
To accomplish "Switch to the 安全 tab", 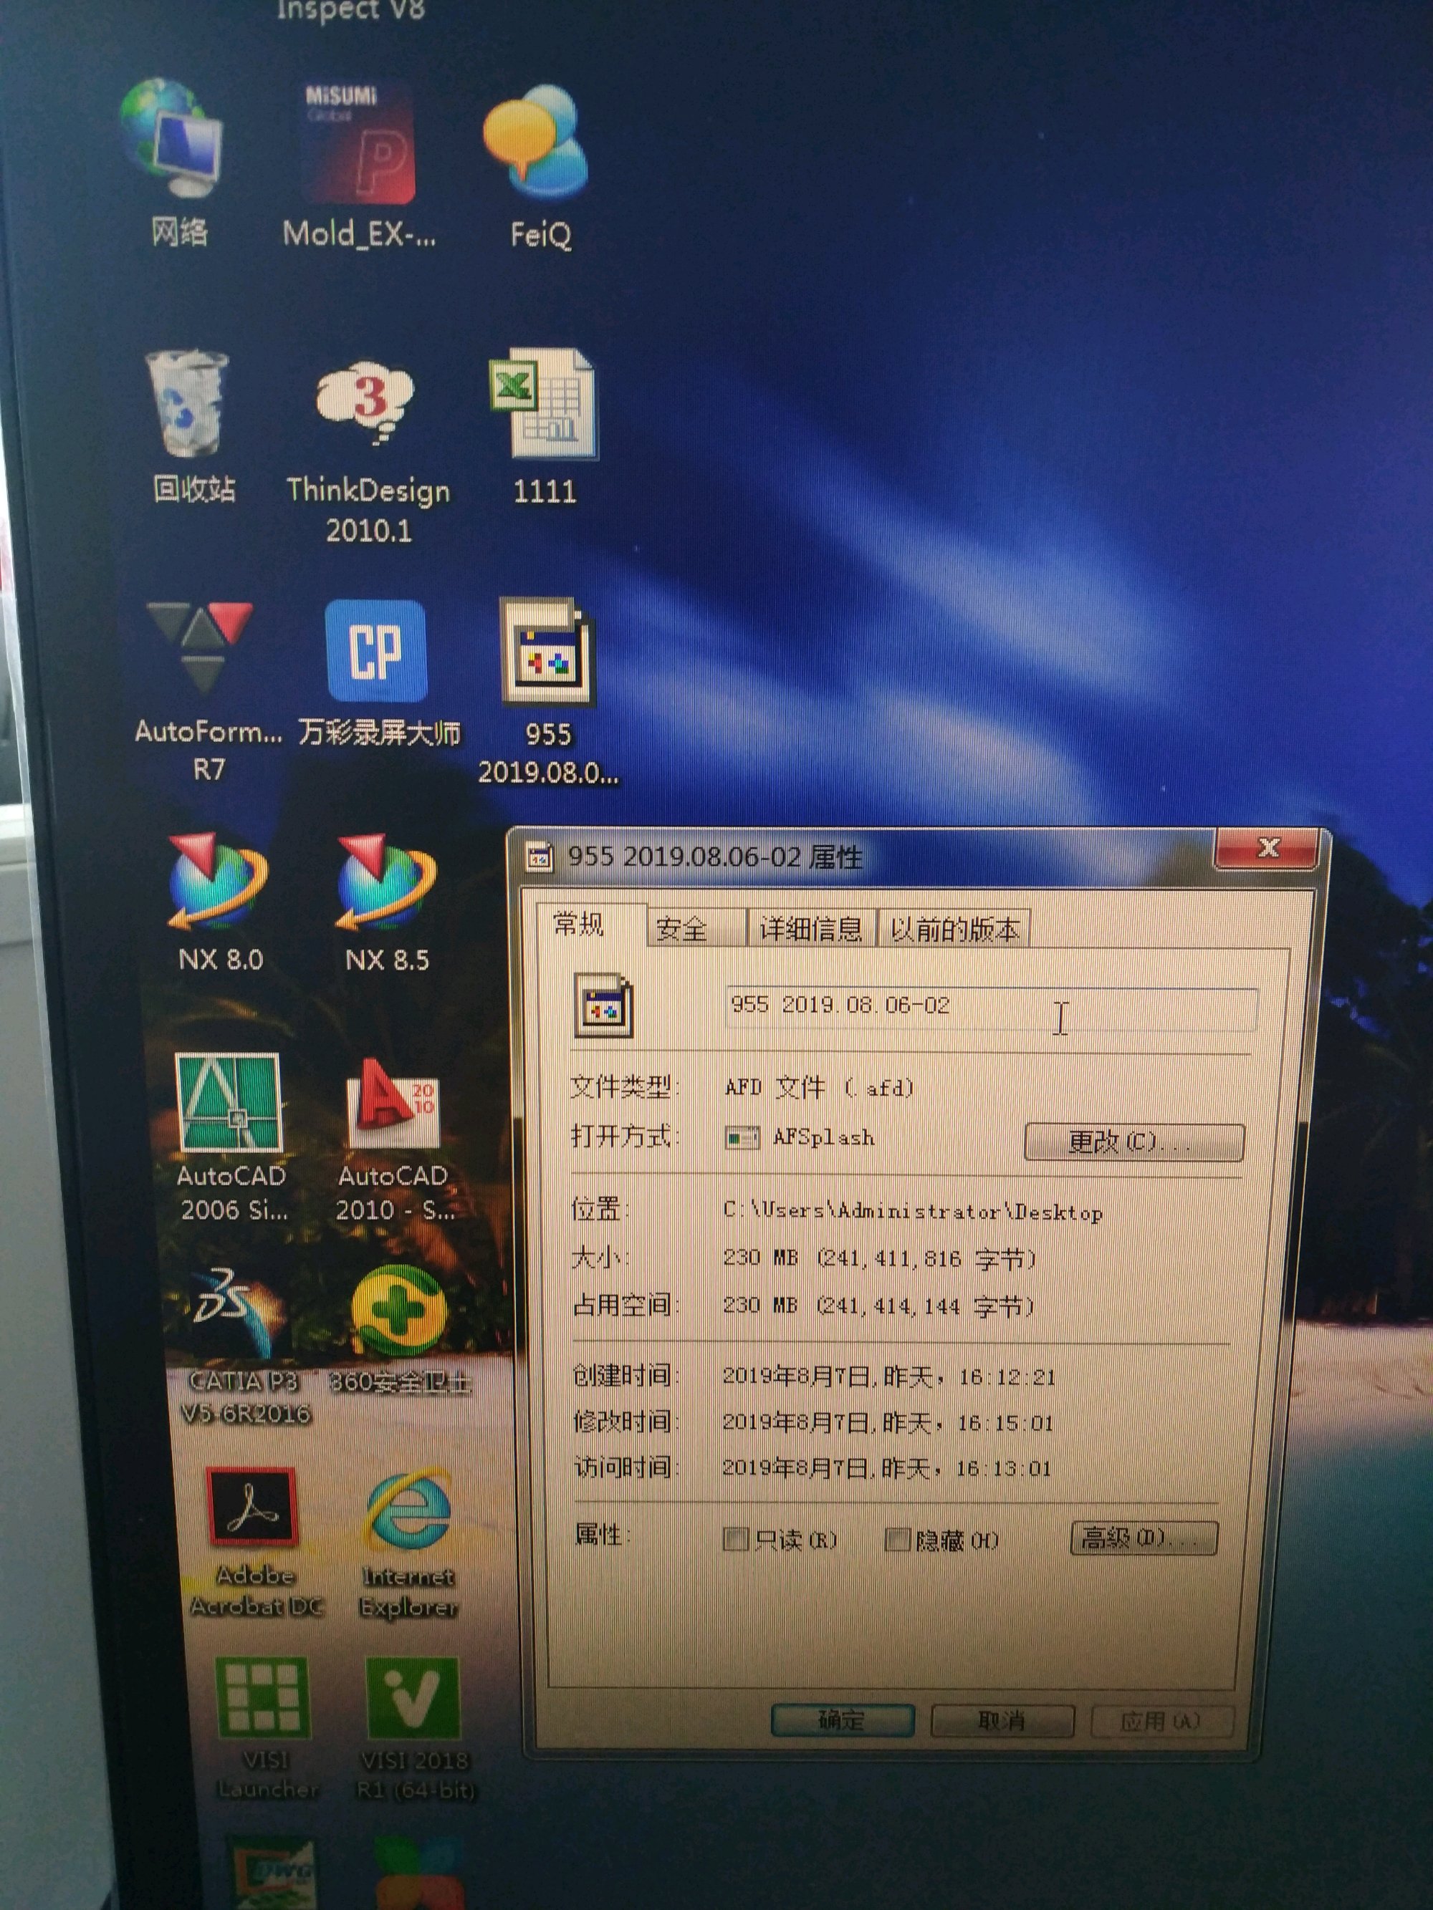I will [x=681, y=930].
